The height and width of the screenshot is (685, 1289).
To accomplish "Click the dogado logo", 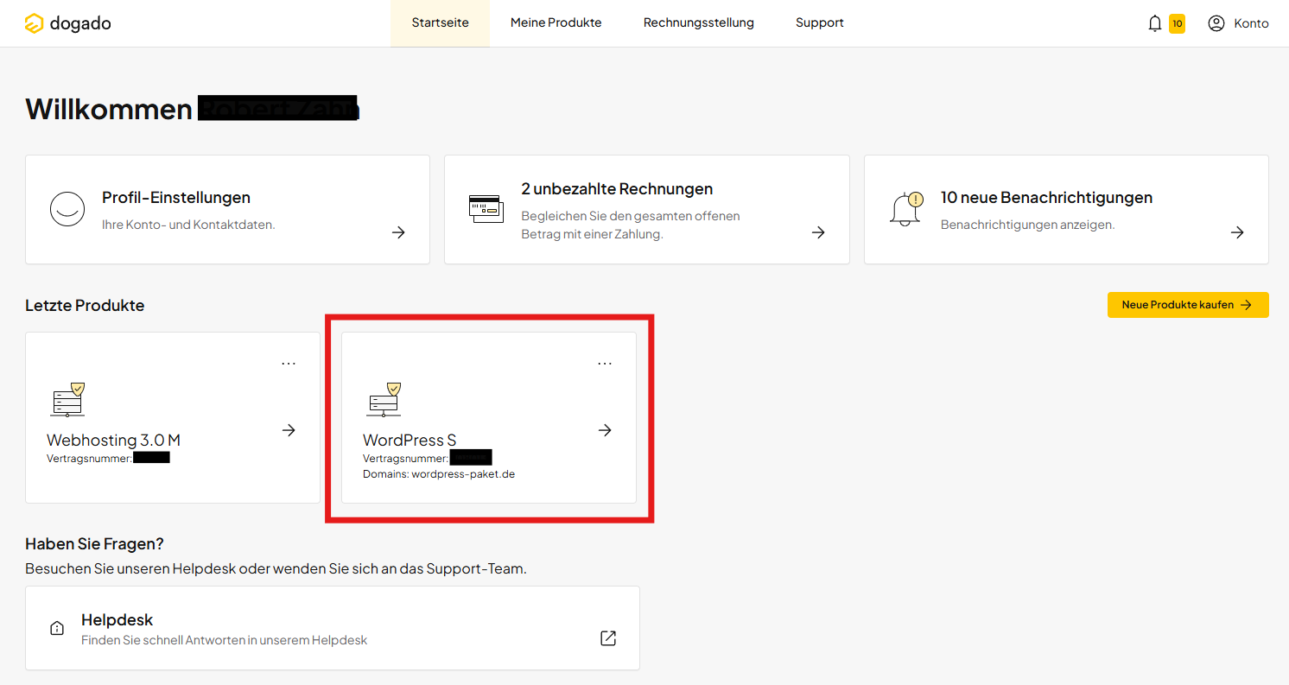I will [x=68, y=23].
